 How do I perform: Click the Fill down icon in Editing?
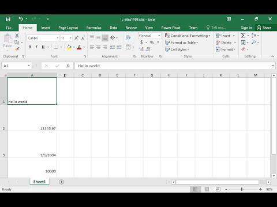click(x=243, y=42)
